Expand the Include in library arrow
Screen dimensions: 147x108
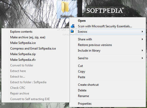tap(142, 51)
